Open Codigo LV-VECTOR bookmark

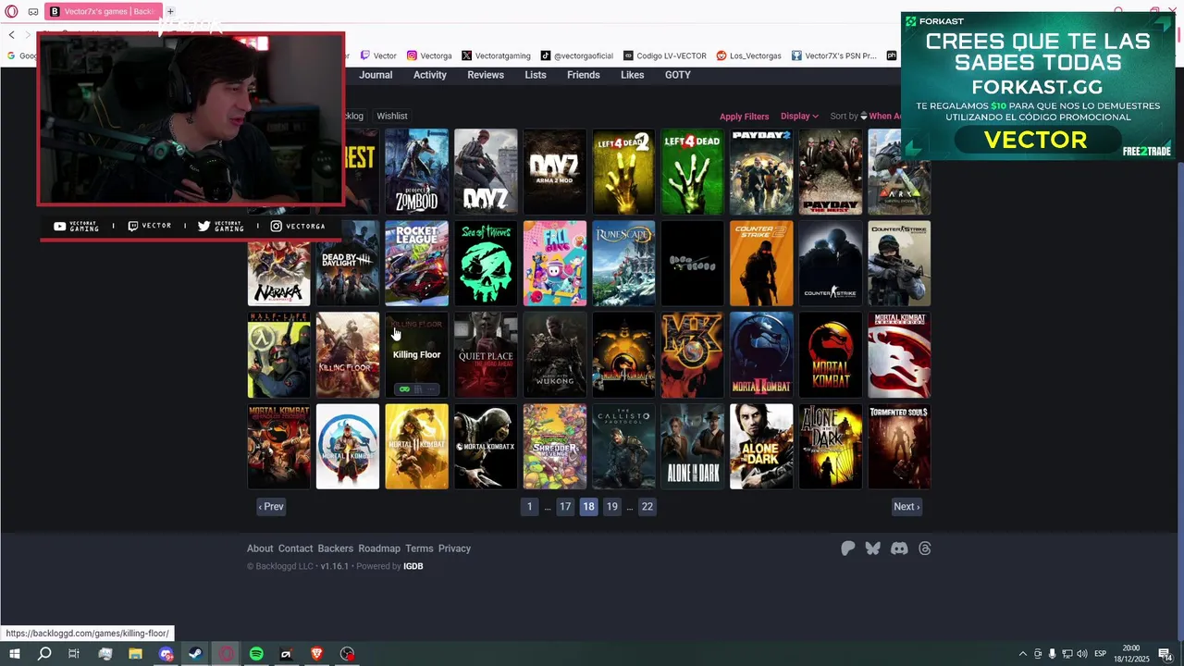(665, 55)
